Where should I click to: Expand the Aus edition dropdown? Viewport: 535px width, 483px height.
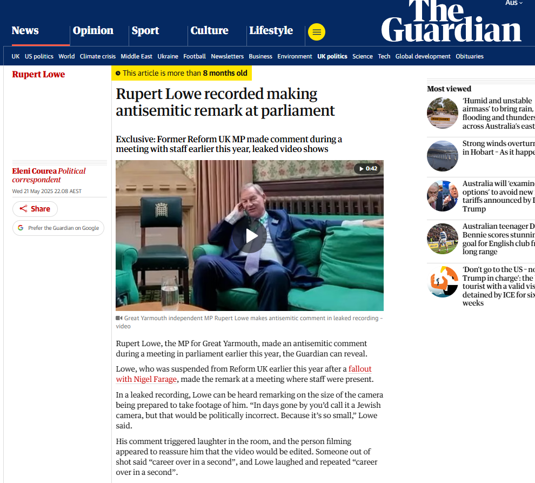(x=514, y=3)
